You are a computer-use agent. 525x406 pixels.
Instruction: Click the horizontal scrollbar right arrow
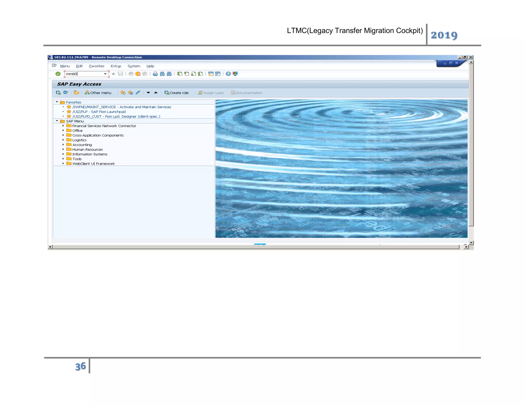[466, 247]
